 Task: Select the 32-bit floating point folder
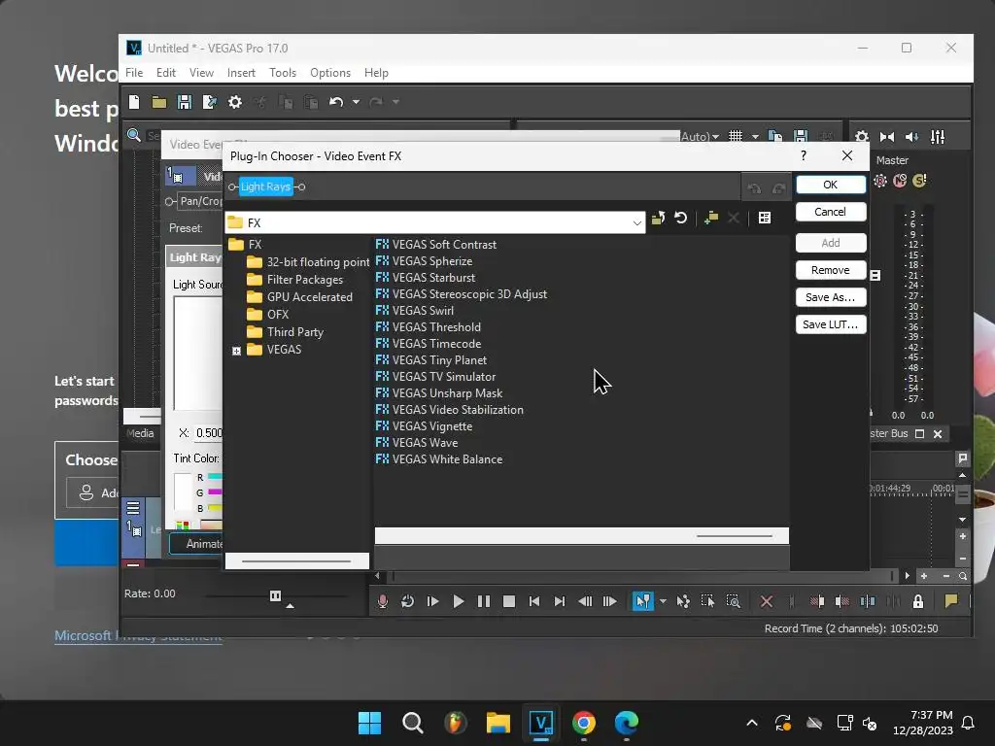[x=308, y=262]
